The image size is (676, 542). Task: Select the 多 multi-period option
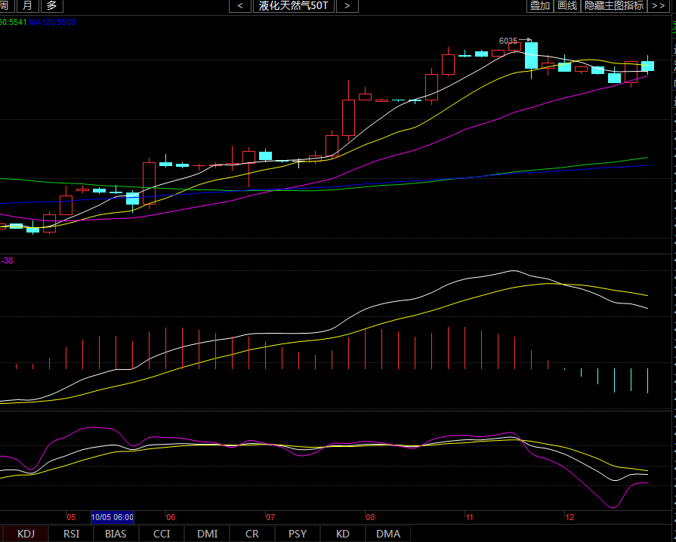51,6
